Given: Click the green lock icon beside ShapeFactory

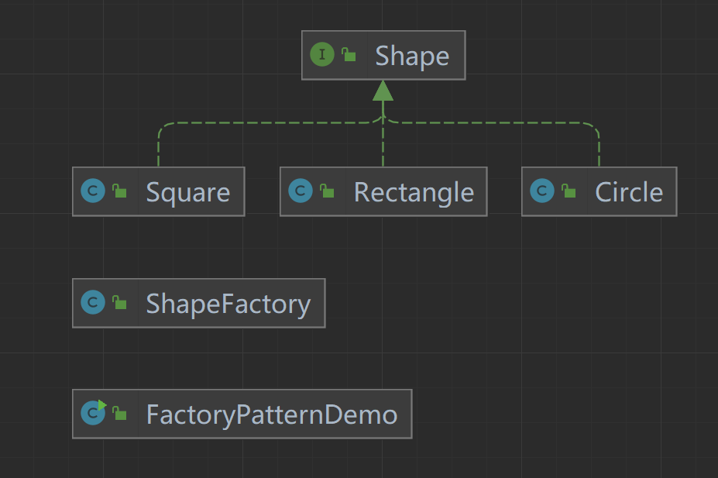Looking at the screenshot, I should point(119,303).
